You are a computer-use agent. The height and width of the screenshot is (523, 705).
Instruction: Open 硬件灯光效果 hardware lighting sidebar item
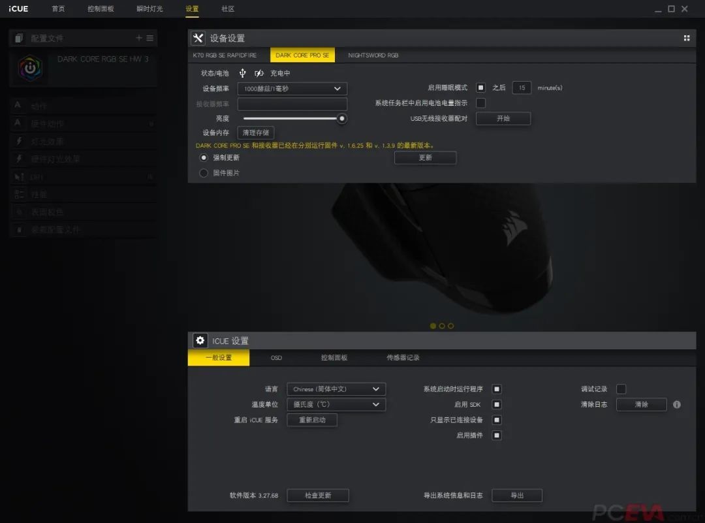click(x=83, y=159)
